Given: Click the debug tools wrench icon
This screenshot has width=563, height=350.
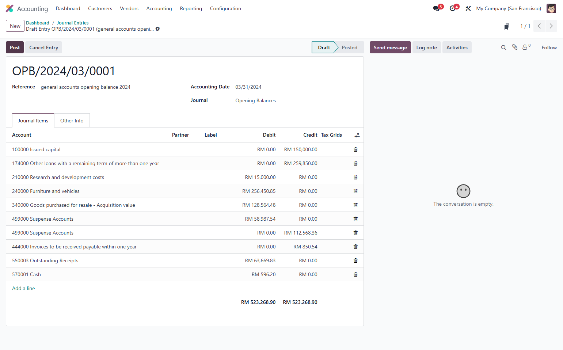Looking at the screenshot, I should click(468, 8).
